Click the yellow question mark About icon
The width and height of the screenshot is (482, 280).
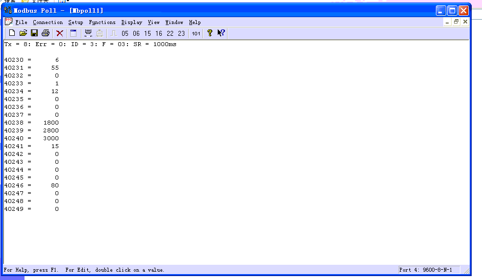(x=210, y=33)
